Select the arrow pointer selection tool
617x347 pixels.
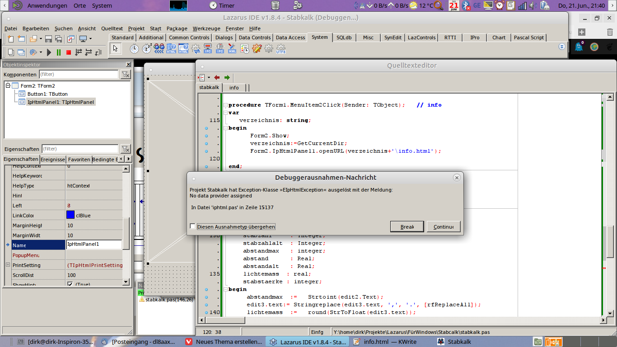coord(116,49)
